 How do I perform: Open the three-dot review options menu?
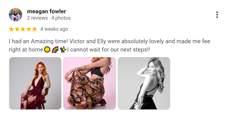coord(217,15)
